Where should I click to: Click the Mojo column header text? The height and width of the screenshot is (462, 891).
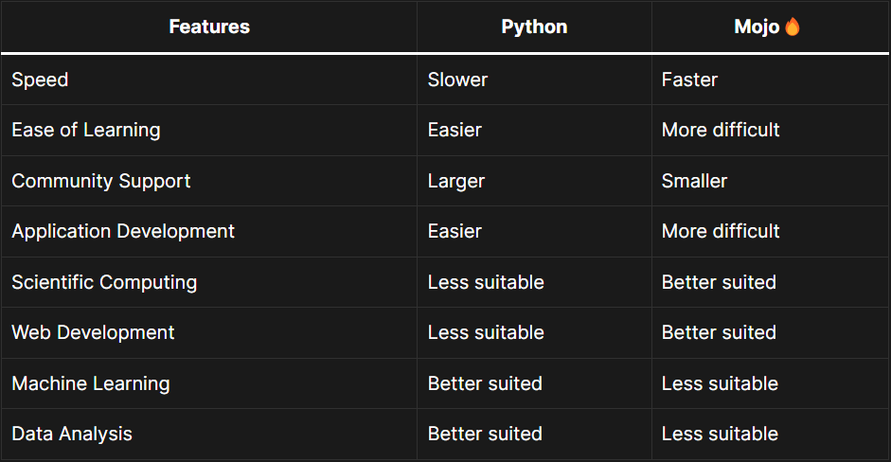[x=757, y=27]
